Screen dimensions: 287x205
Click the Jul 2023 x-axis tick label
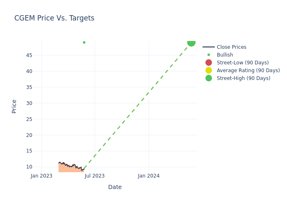coord(95,176)
